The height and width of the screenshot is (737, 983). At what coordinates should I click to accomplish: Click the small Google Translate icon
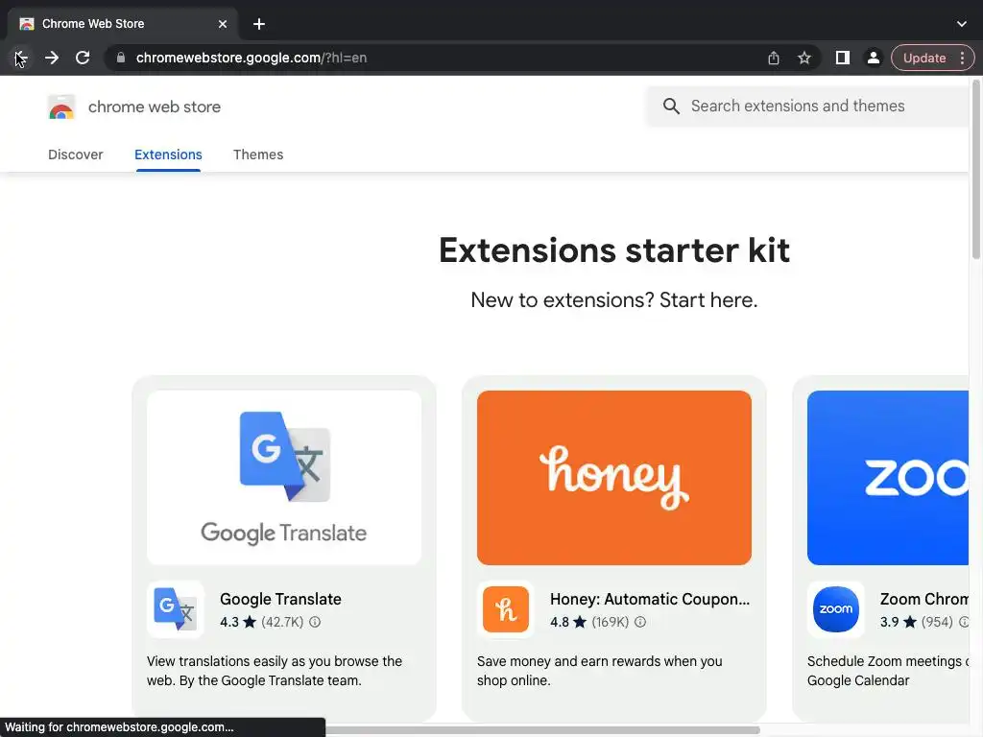[176, 609]
